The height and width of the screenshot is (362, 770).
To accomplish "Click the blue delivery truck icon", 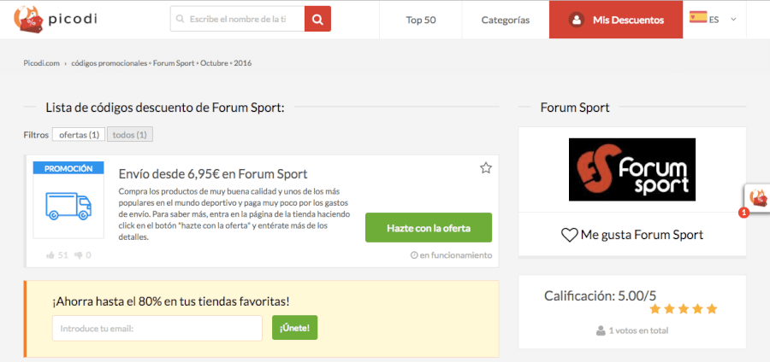I will coord(68,206).
